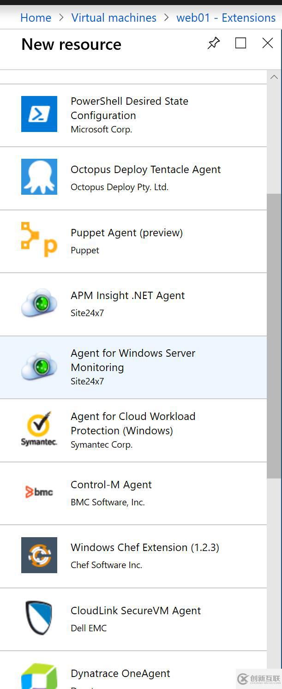Screen dimensions: 282x689
Task: Click the Symantec checkmark logo
Action: [x=39, y=429]
